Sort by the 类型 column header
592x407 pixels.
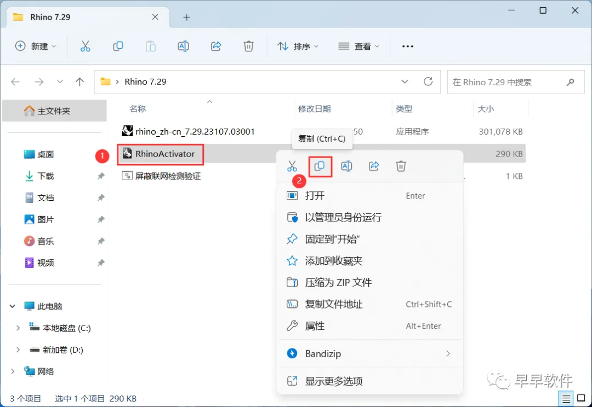404,109
